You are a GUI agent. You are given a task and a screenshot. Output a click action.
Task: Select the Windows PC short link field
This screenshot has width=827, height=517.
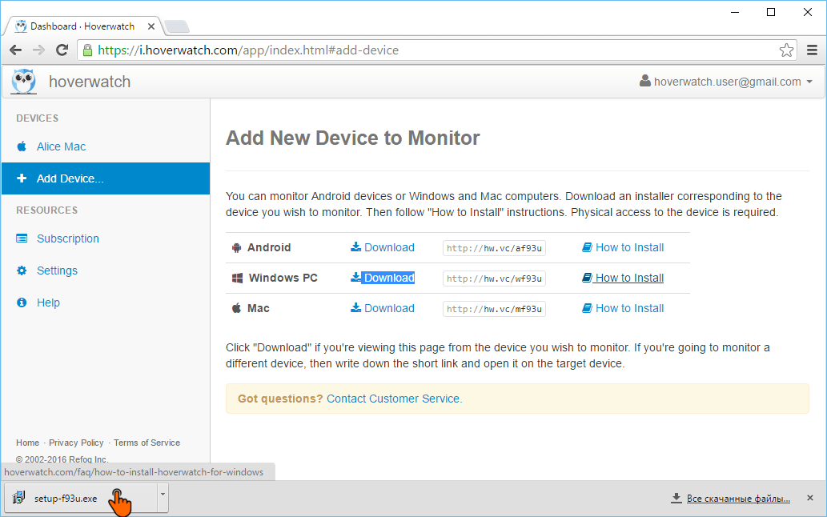click(x=494, y=279)
